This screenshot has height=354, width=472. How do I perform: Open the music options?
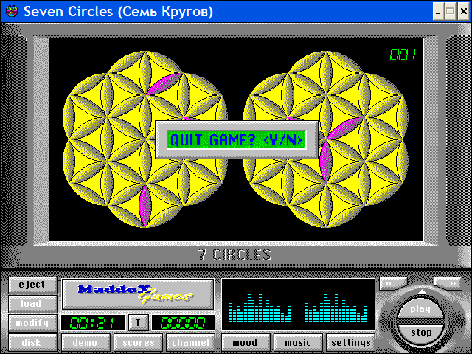coord(298,342)
